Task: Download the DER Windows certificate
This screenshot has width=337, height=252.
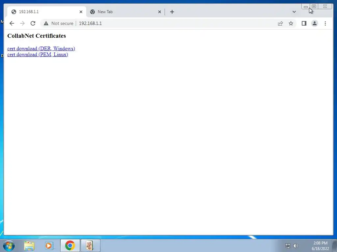Action: coord(41,49)
